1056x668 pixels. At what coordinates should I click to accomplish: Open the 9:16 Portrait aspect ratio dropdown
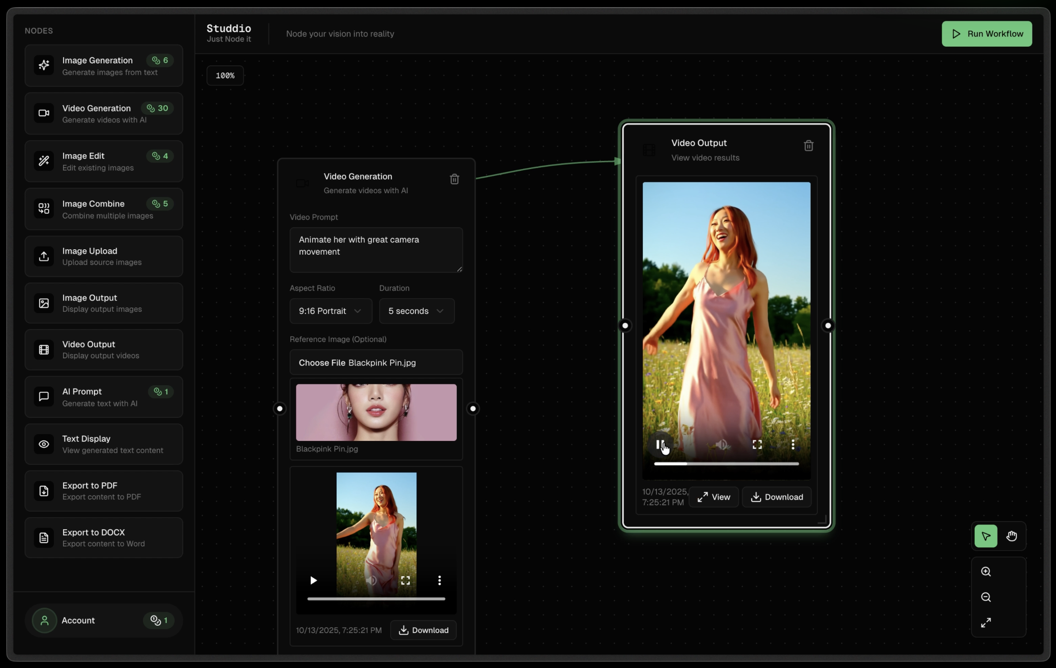330,311
